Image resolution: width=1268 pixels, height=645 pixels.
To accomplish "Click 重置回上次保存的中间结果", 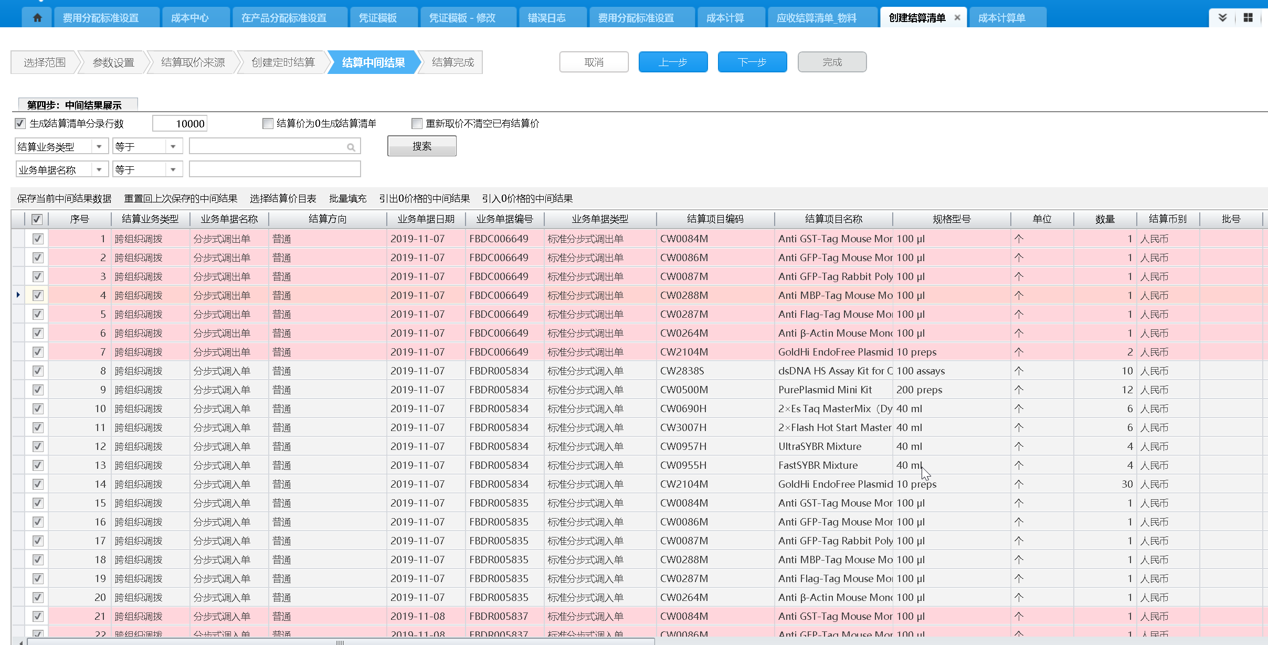I will coord(181,198).
